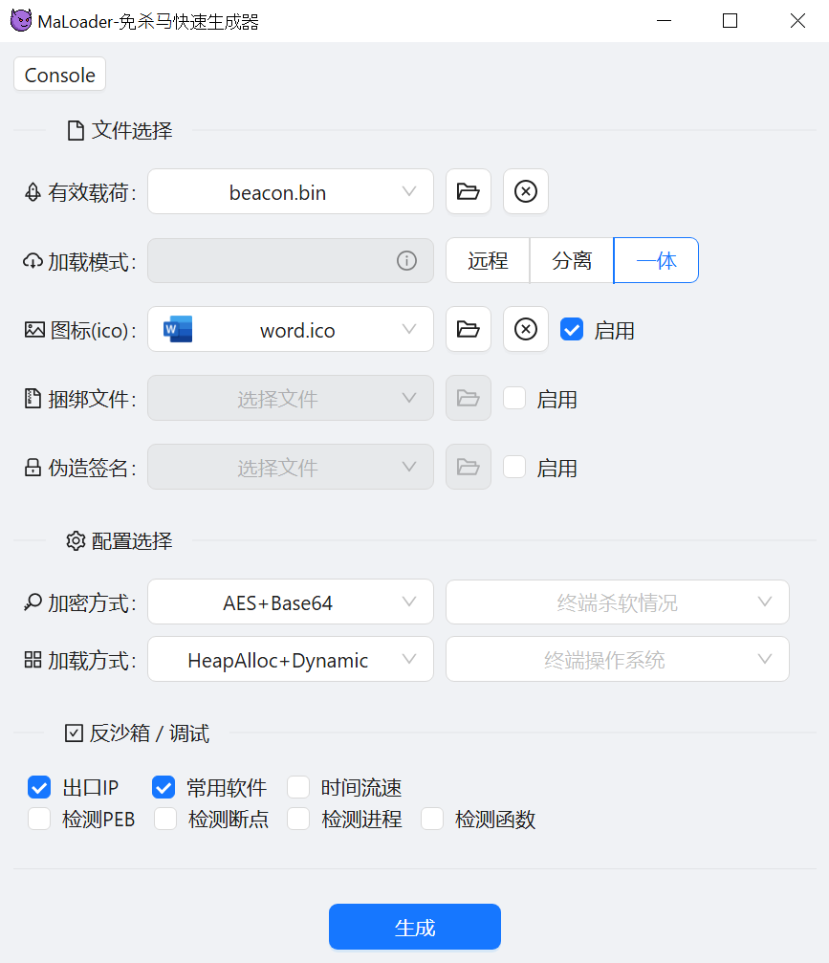Enable the 启用 checkbox for 捆绑文件
The image size is (829, 963).
tap(514, 398)
